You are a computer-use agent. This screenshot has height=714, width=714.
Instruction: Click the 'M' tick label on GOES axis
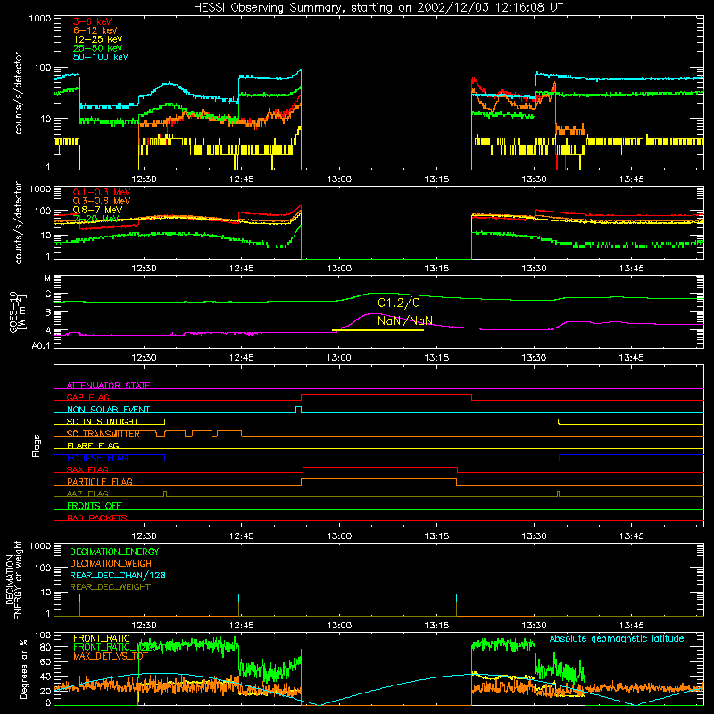point(47,278)
